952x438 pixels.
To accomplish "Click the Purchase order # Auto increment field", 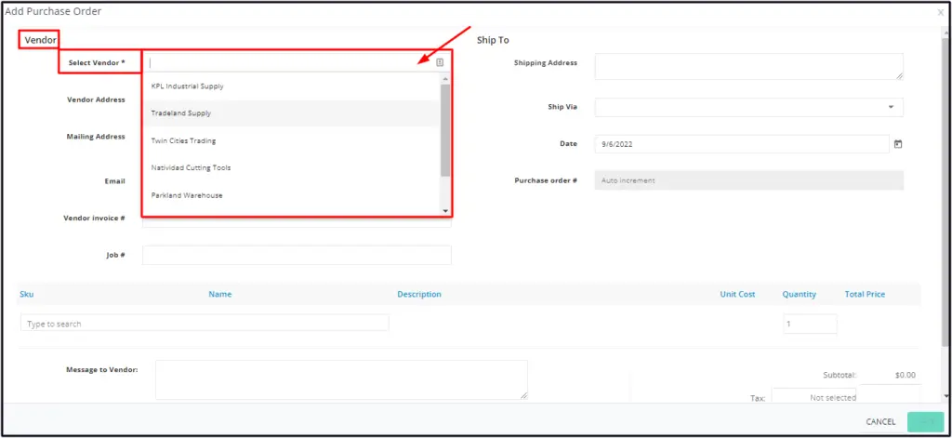I will coord(748,180).
